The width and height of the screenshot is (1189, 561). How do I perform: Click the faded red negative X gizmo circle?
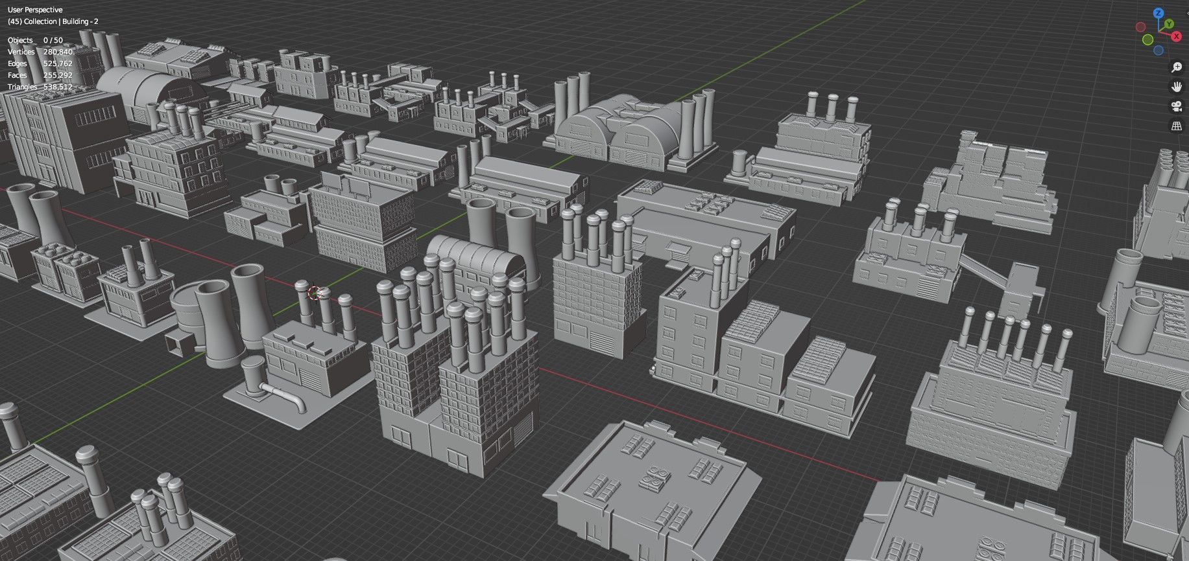point(1140,27)
